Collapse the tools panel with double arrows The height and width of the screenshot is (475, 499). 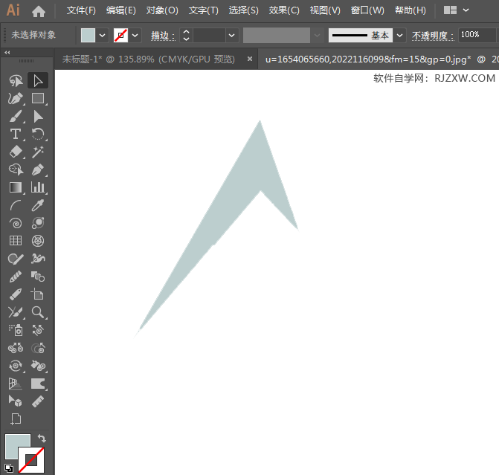point(7,53)
